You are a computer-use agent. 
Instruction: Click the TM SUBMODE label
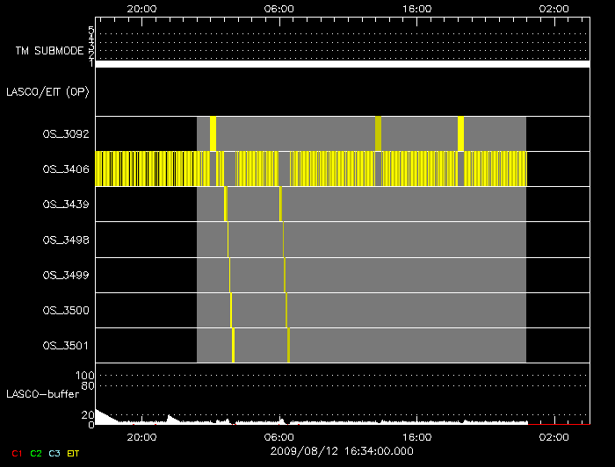pyautogui.click(x=49, y=51)
